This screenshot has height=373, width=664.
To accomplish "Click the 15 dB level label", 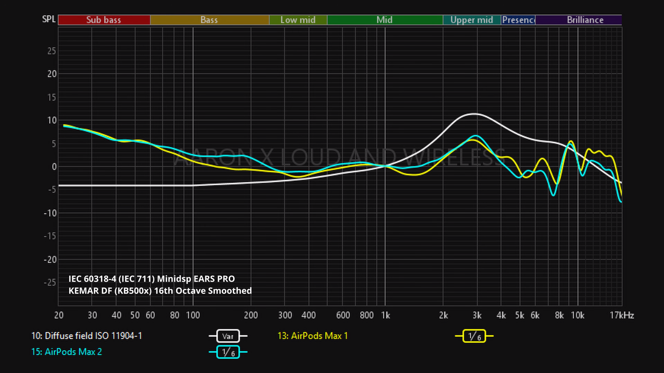I will coord(52,97).
